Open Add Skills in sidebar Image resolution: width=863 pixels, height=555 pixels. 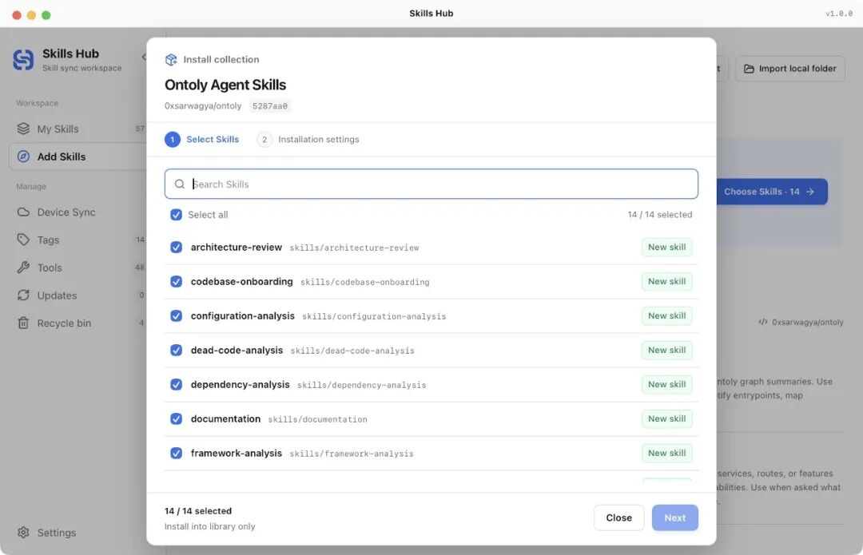(78, 157)
